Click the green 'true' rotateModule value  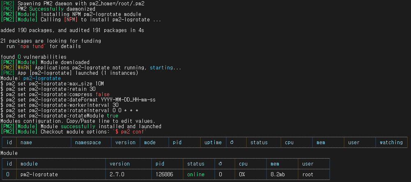[113, 116]
